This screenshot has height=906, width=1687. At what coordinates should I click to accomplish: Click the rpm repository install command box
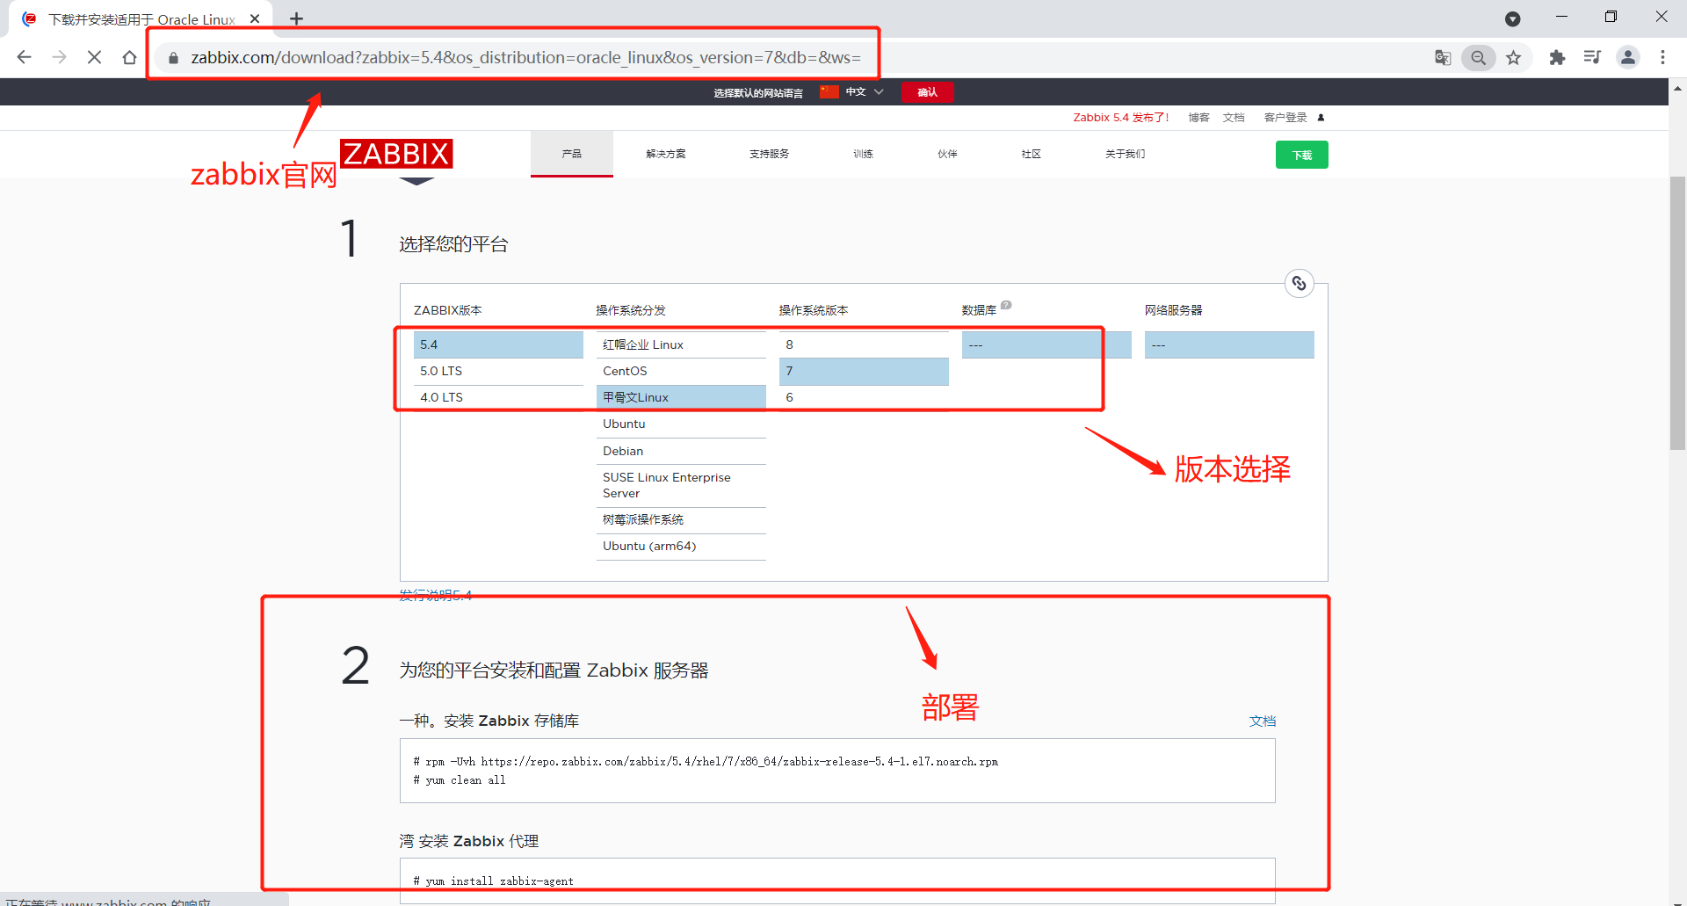pyautogui.click(x=837, y=771)
